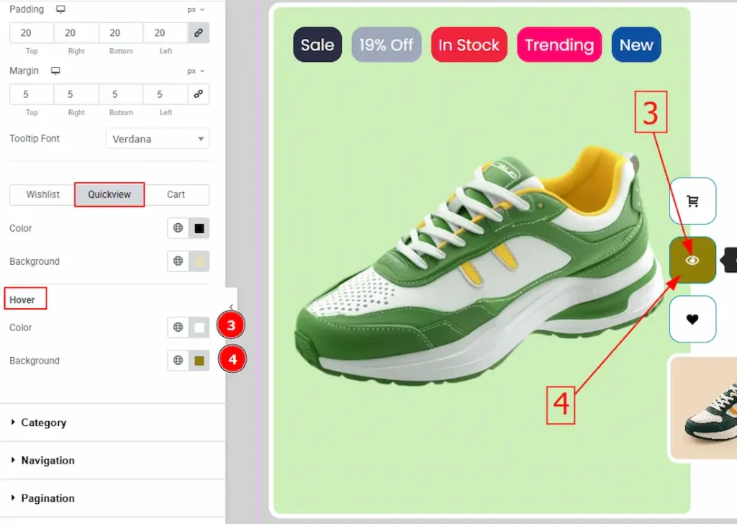This screenshot has width=737, height=524.
Task: Expand the Category section
Action: tap(43, 423)
